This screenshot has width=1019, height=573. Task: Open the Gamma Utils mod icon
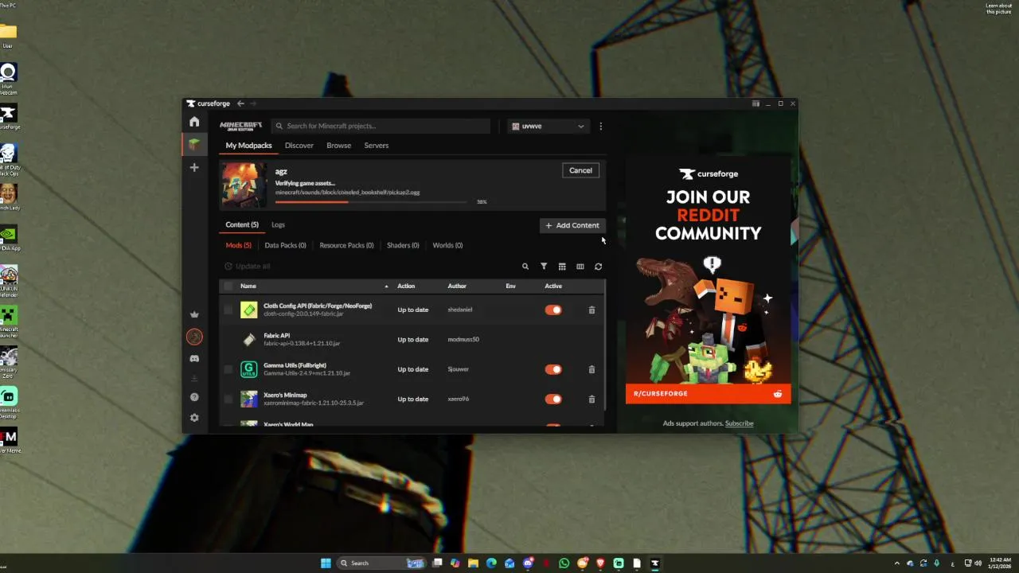tap(249, 369)
